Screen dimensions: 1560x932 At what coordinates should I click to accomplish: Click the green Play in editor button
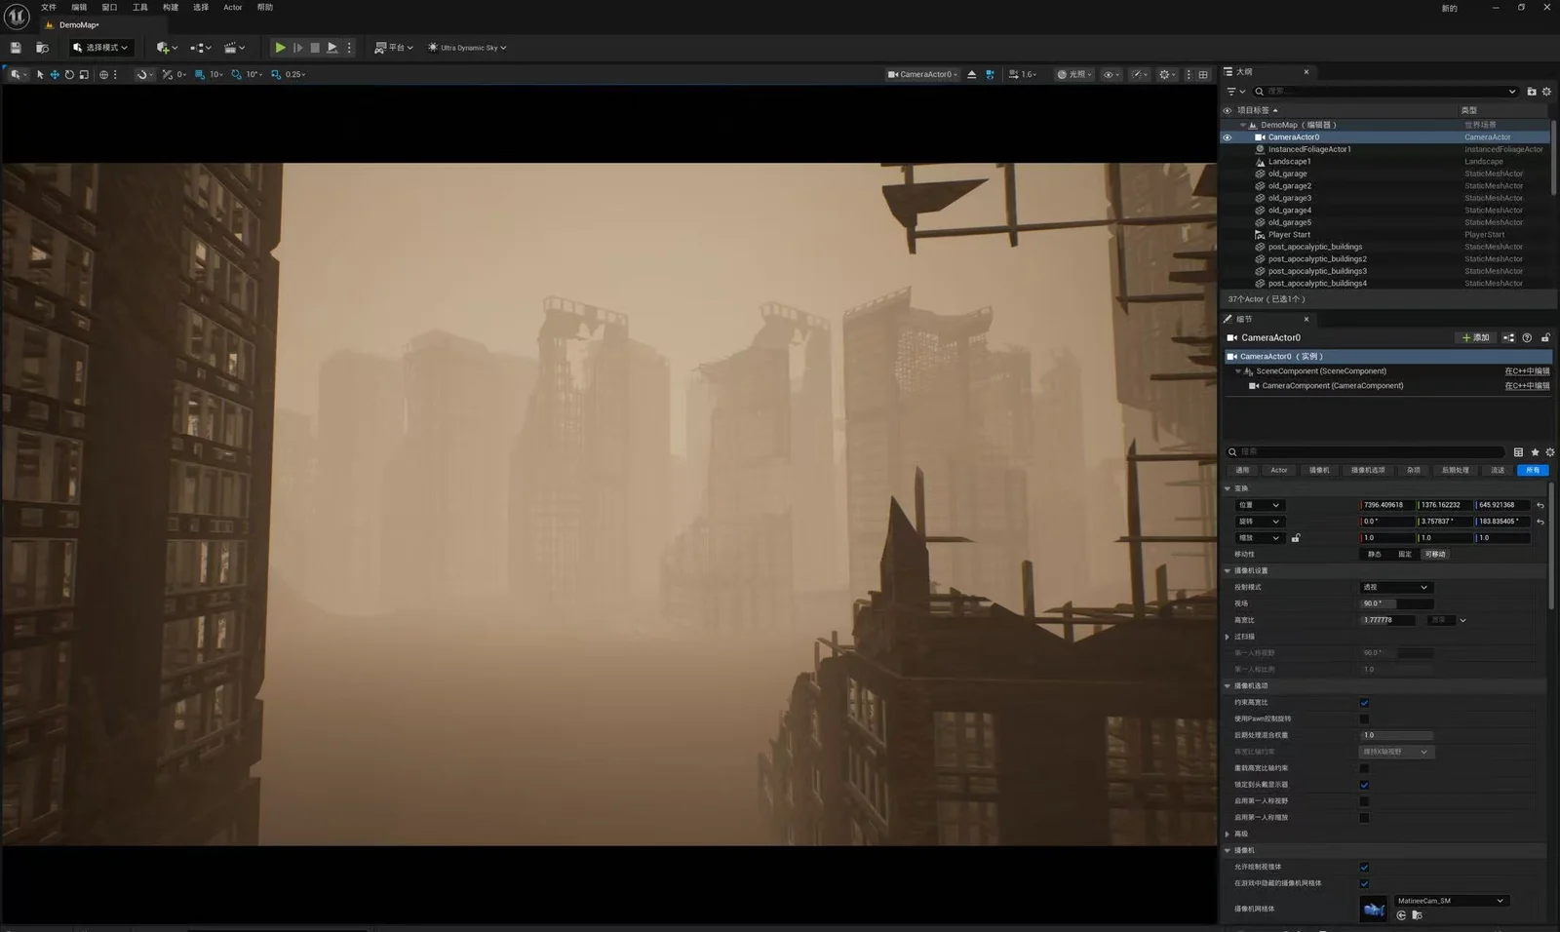point(280,47)
